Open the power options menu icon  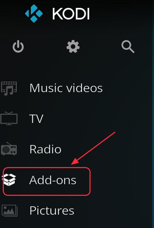coord(18,46)
